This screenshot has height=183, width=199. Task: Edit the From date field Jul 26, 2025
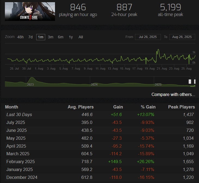[148, 37]
